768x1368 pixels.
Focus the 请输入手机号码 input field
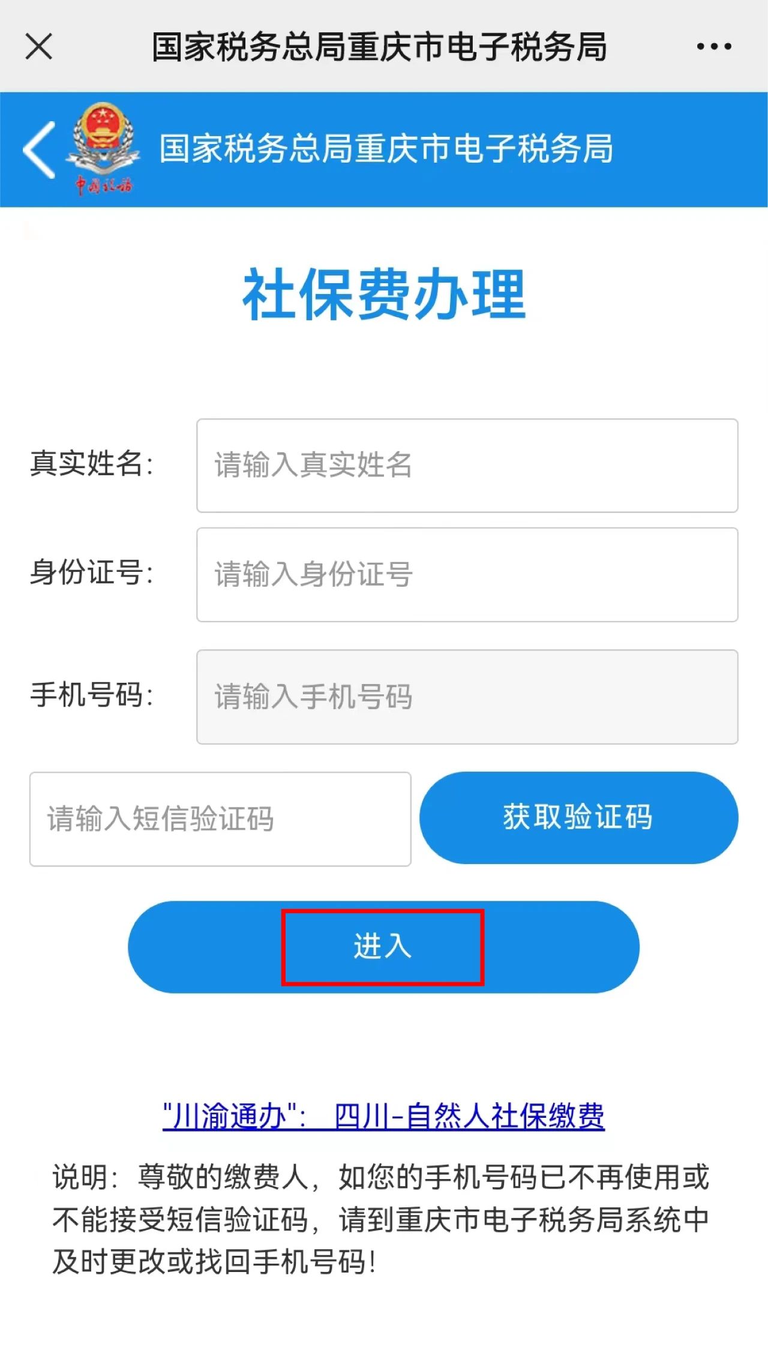point(467,697)
